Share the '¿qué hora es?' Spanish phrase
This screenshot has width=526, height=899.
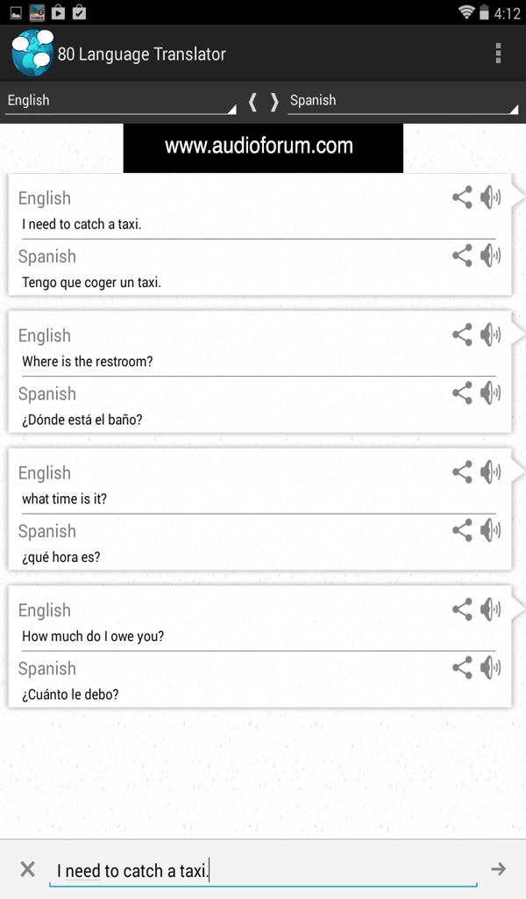[462, 530]
